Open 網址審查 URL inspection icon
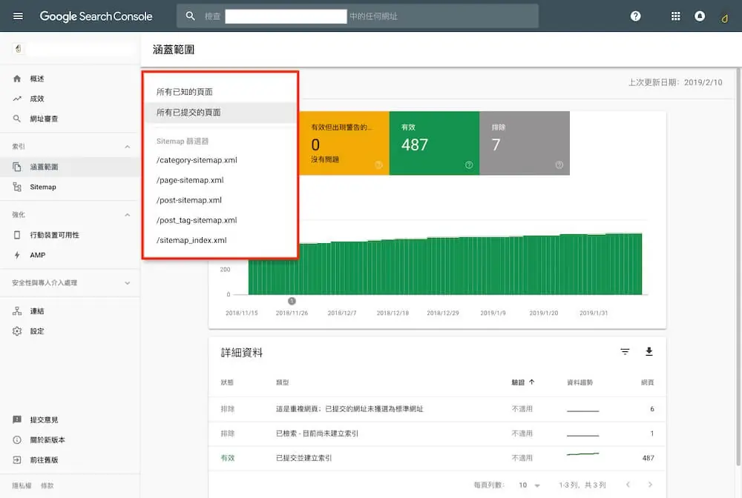Screen dimensions: 742x498 [17, 119]
